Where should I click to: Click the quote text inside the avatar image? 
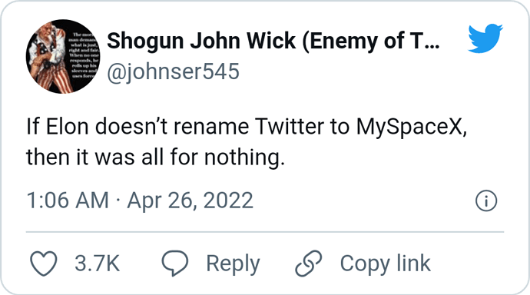[x=84, y=55]
